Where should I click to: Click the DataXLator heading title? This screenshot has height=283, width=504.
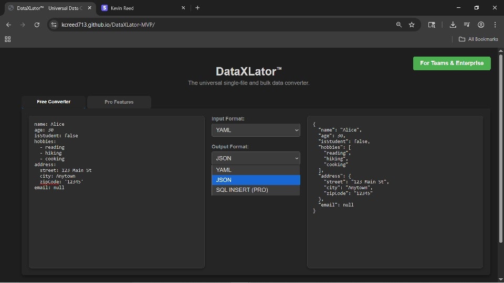point(248,71)
